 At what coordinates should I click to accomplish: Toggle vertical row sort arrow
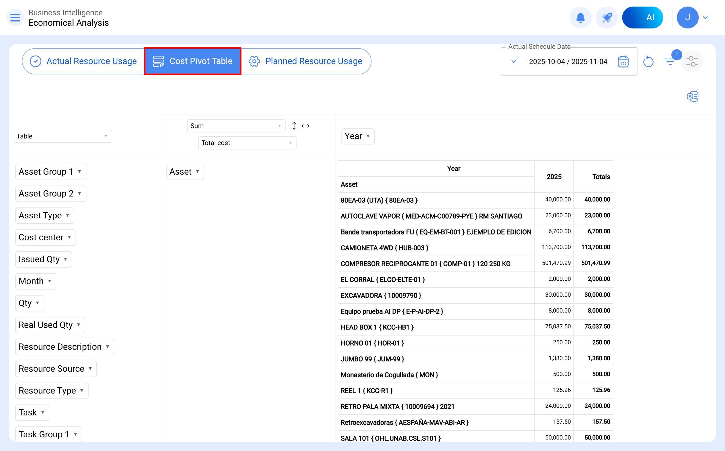point(294,126)
